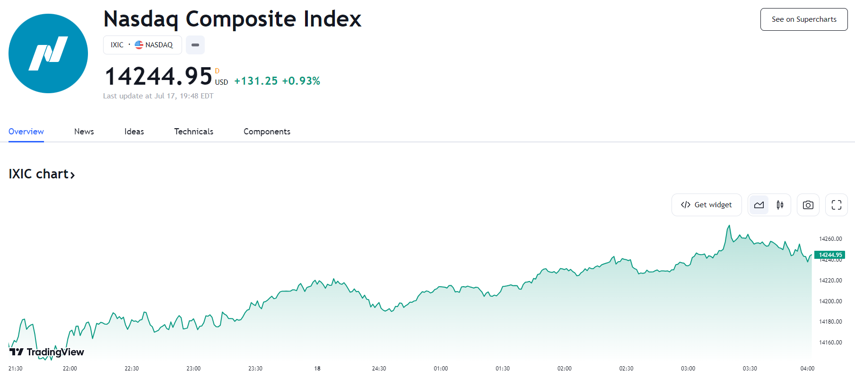Select the Overview tab
Viewport: 855px width, 379px height.
click(x=26, y=132)
